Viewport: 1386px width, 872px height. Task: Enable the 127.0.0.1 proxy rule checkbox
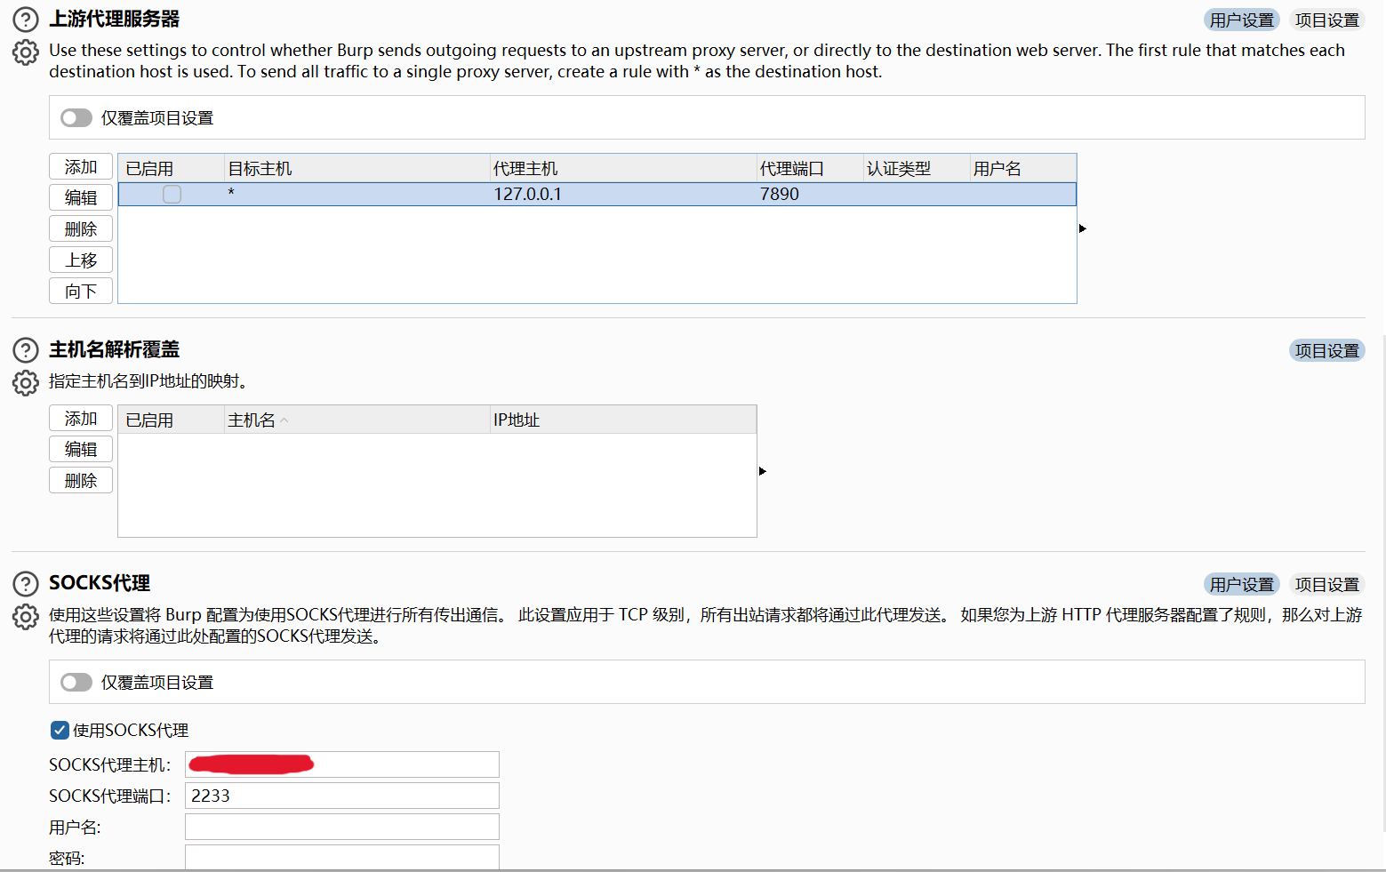[x=172, y=195]
